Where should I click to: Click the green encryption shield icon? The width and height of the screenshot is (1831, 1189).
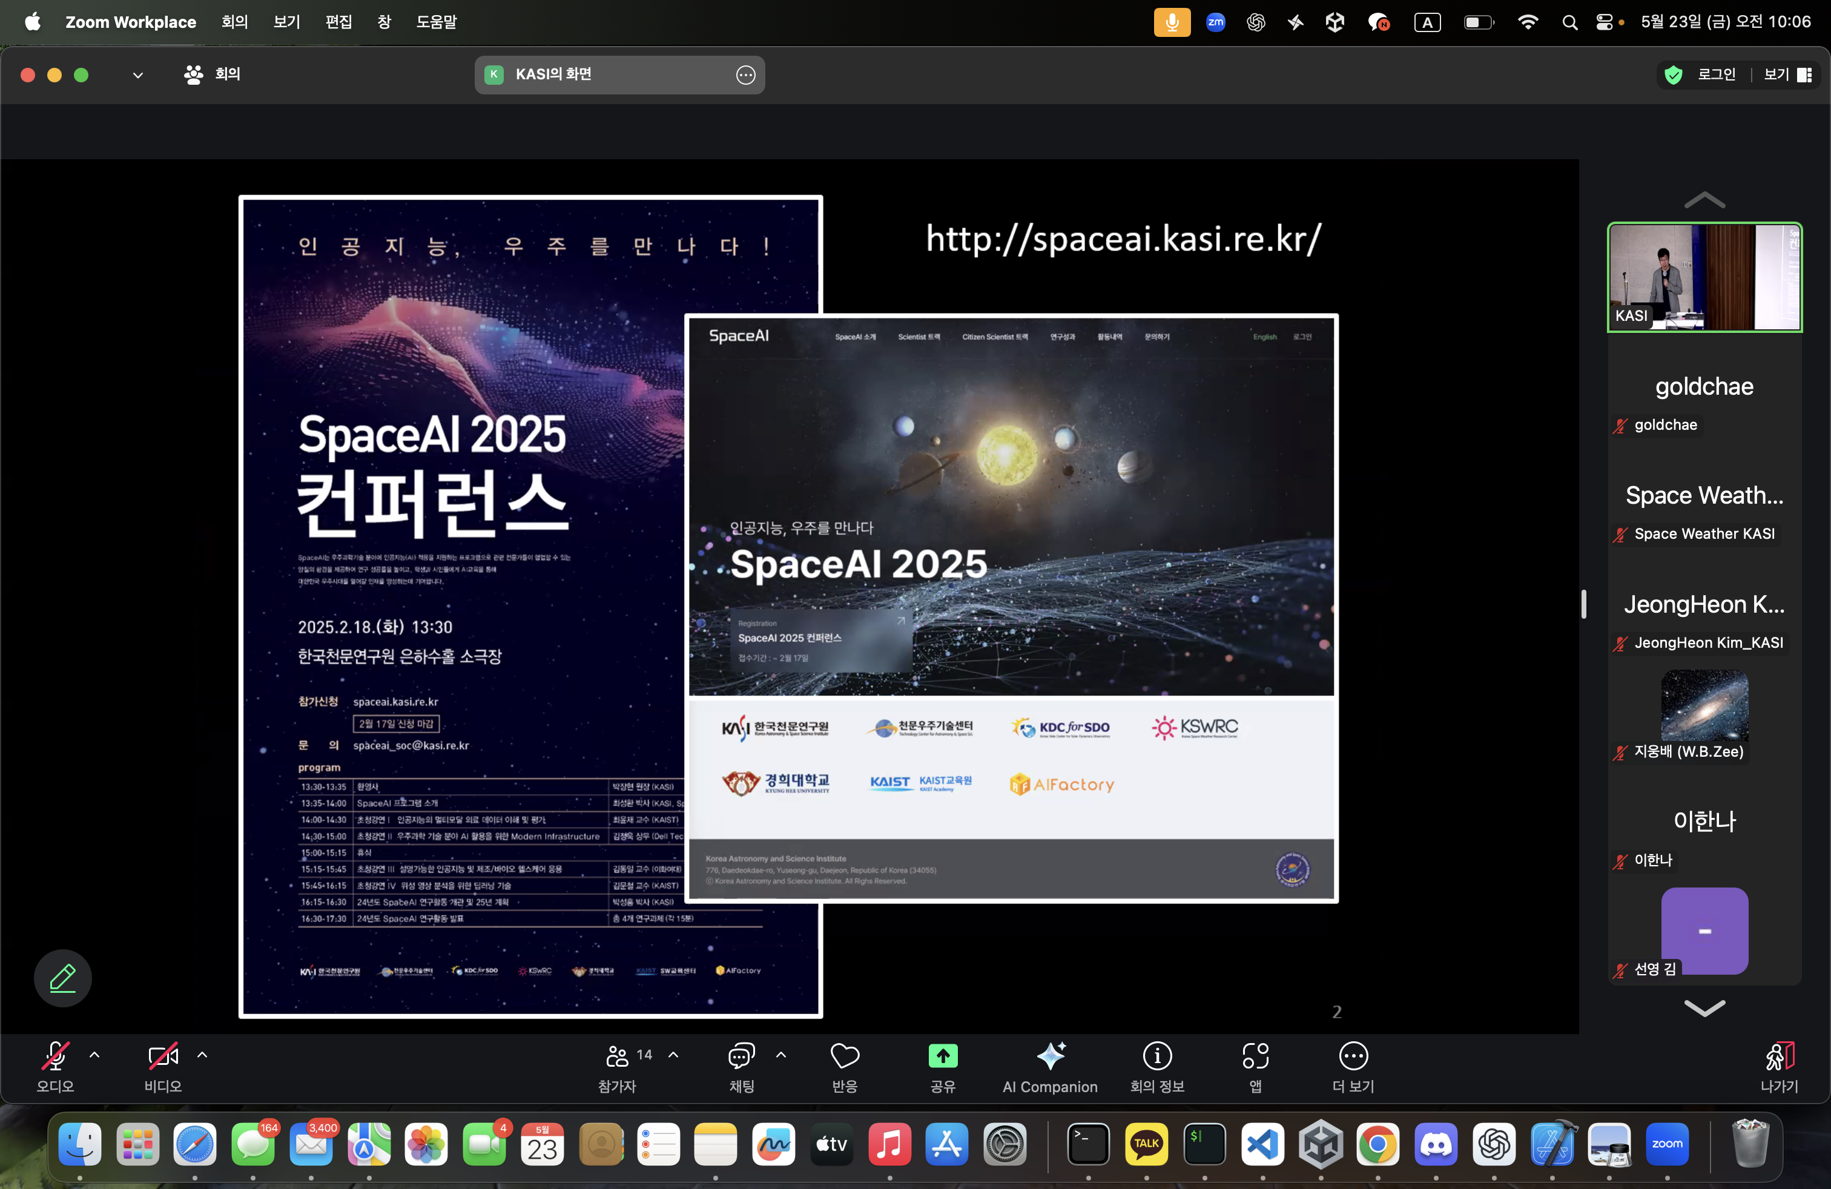(1672, 74)
